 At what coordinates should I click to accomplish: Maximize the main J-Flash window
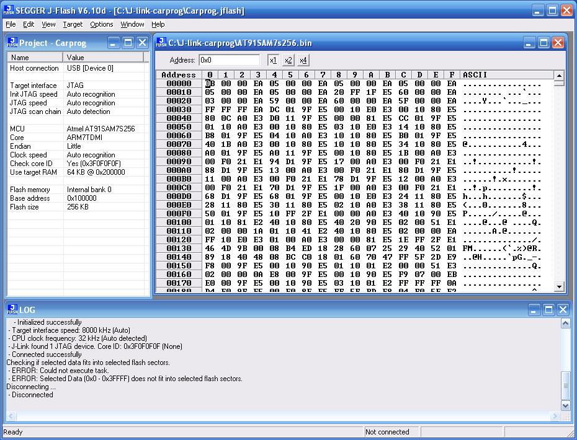(x=552, y=11)
